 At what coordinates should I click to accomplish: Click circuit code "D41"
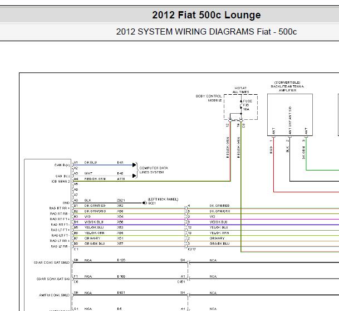tap(120, 163)
